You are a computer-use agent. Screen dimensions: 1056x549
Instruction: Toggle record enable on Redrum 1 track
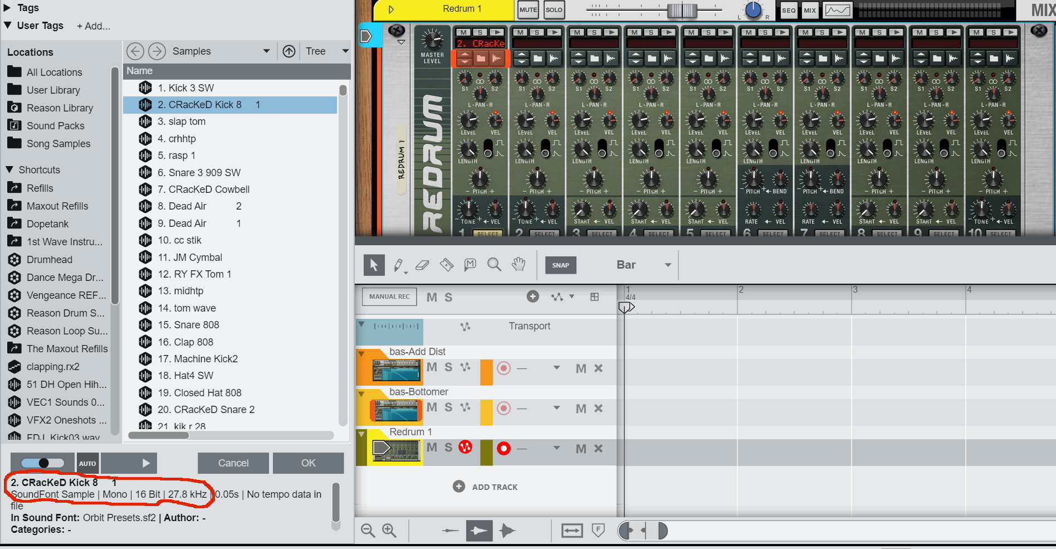coord(503,449)
